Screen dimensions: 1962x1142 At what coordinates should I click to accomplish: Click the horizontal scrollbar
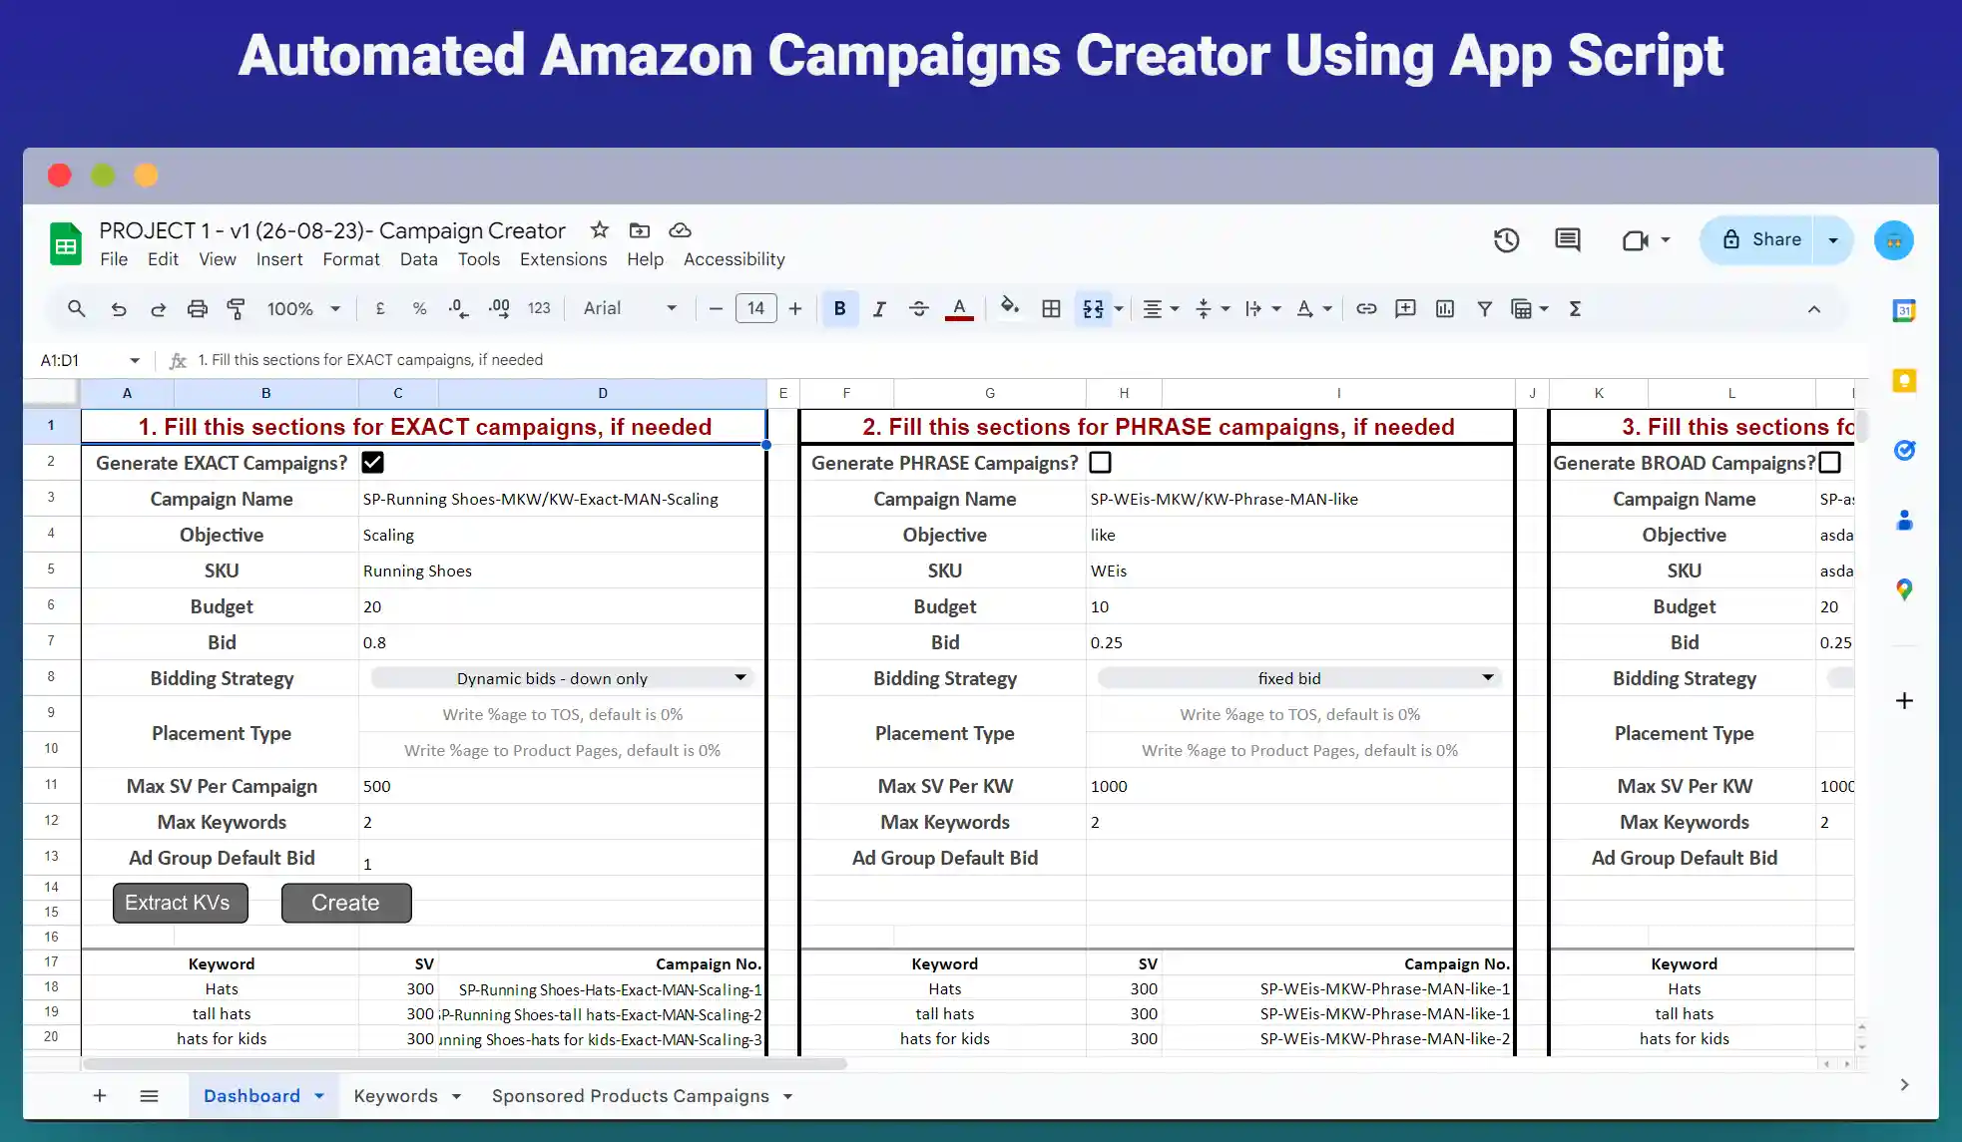(464, 1064)
